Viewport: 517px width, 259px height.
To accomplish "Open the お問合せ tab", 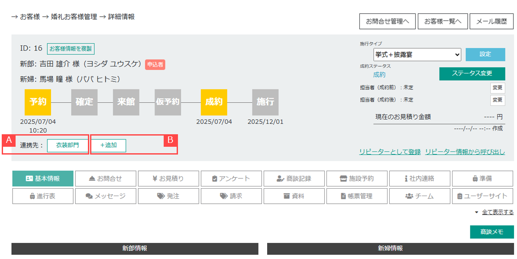I will 106,178.
